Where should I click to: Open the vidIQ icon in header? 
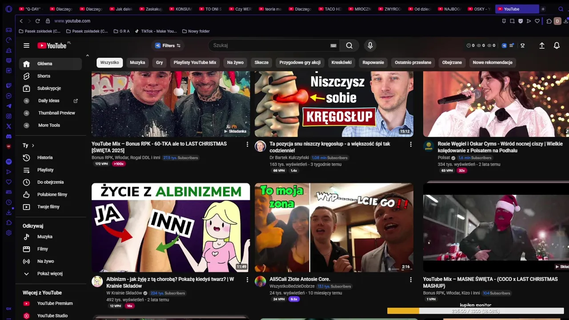point(504,45)
